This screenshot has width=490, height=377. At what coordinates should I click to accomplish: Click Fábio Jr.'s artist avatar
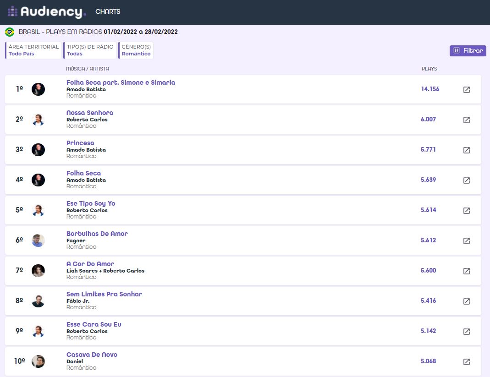pos(38,301)
